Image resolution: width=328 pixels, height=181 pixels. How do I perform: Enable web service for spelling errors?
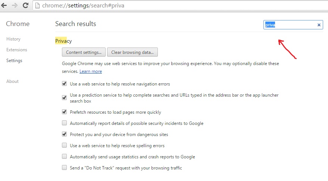tap(65, 145)
